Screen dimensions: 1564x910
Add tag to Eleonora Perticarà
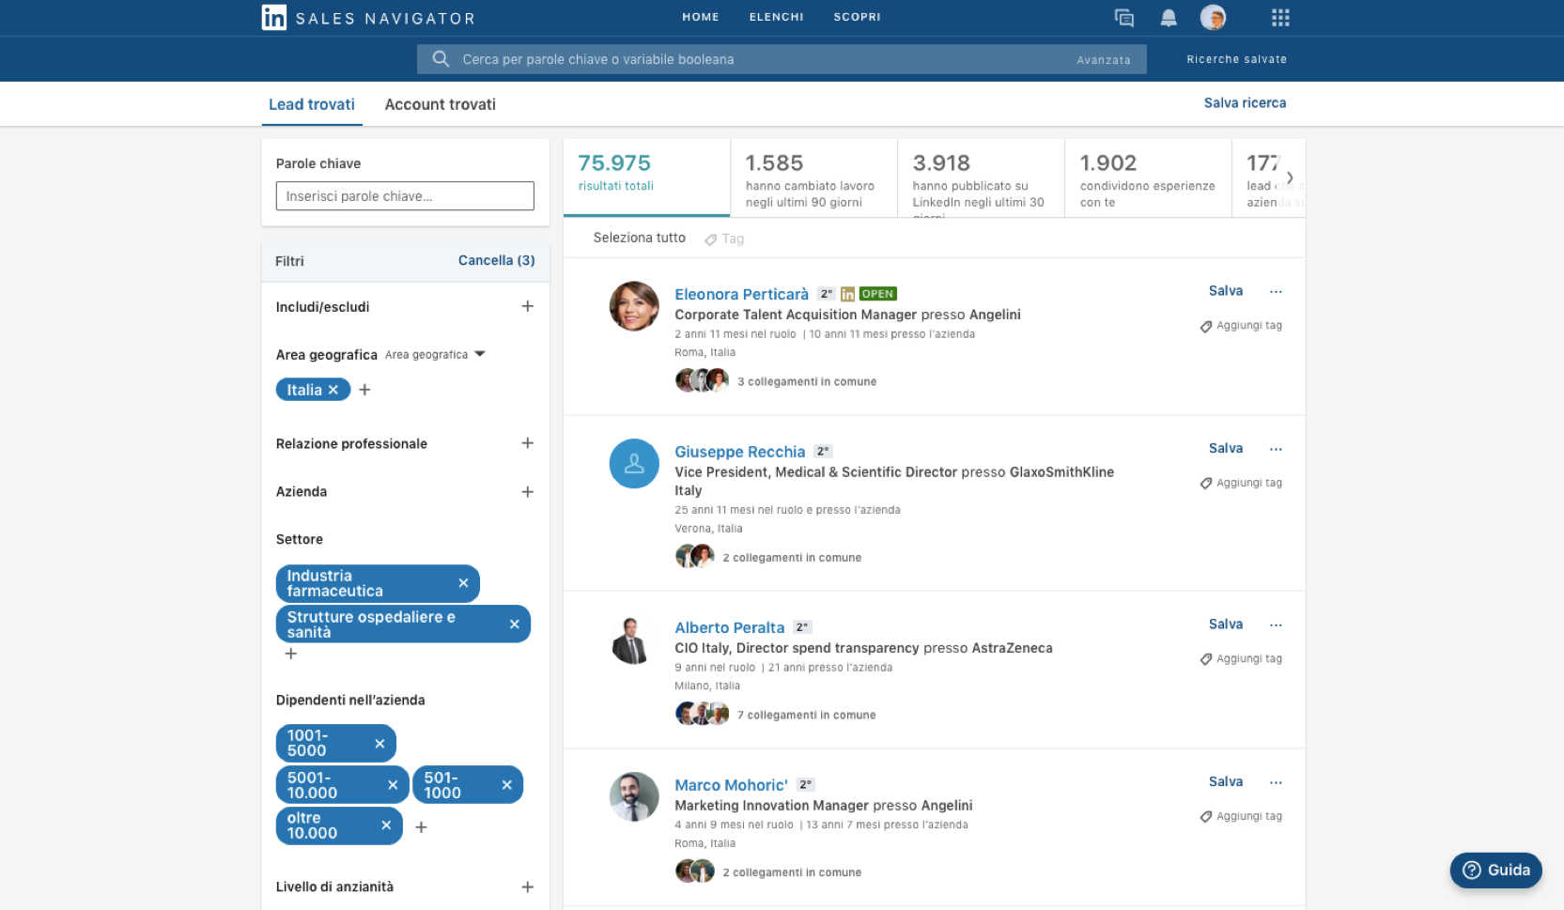(x=1241, y=326)
